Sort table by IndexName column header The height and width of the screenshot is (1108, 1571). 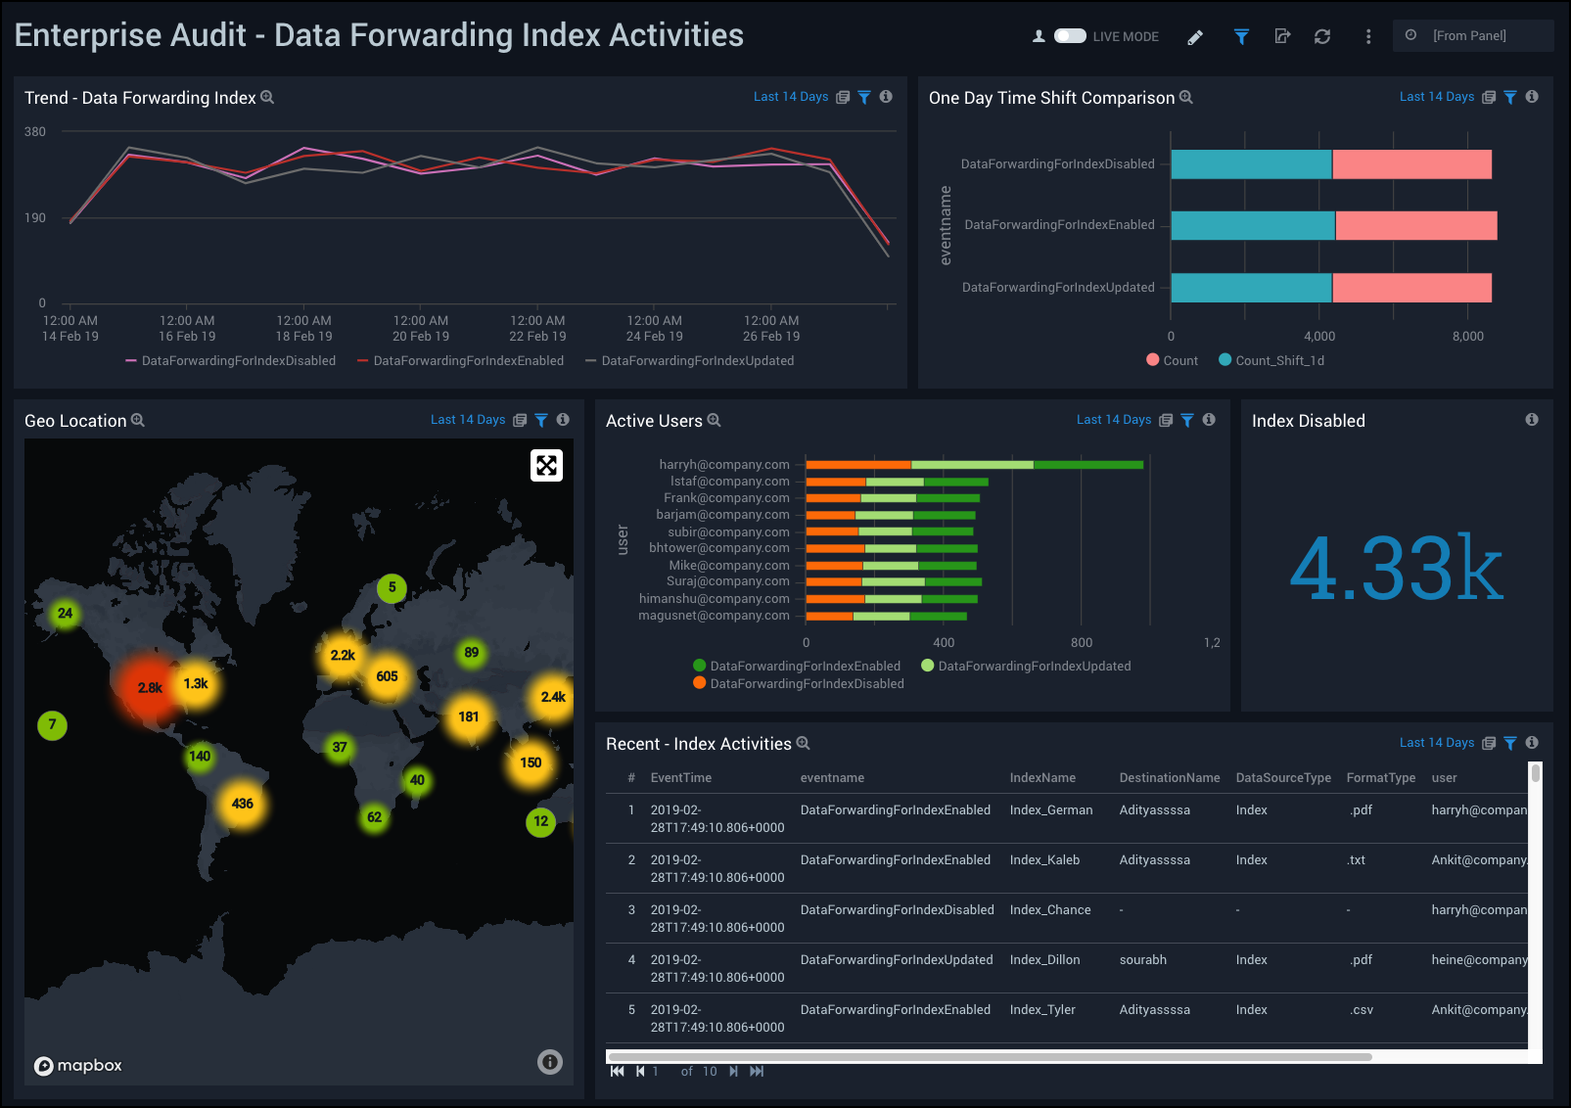(x=1042, y=778)
